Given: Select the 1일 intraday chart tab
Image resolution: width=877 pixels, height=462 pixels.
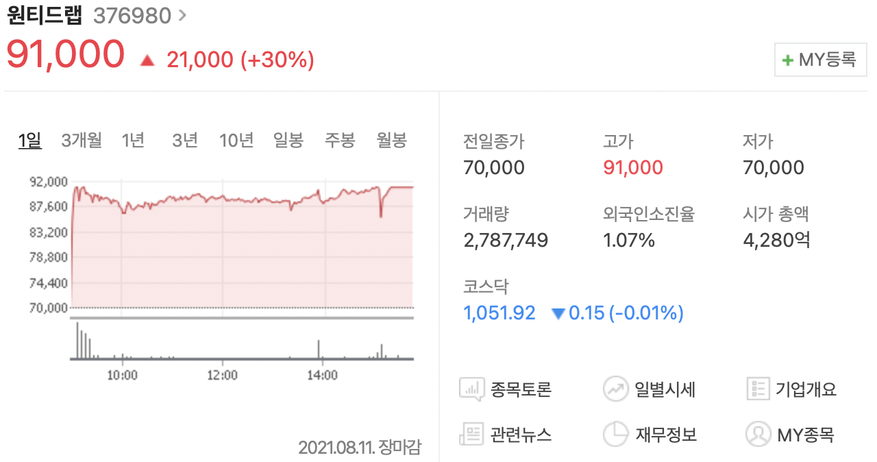Looking at the screenshot, I should (x=30, y=140).
